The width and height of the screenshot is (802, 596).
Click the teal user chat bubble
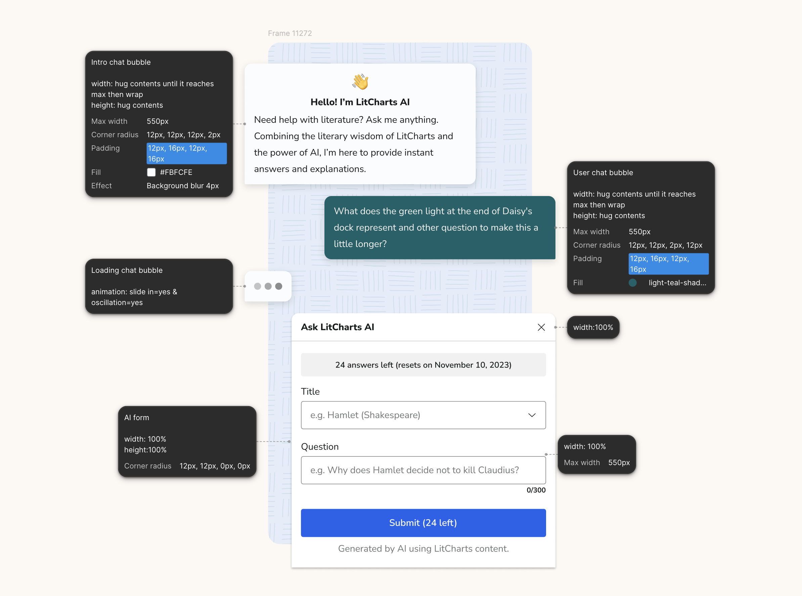[440, 227]
